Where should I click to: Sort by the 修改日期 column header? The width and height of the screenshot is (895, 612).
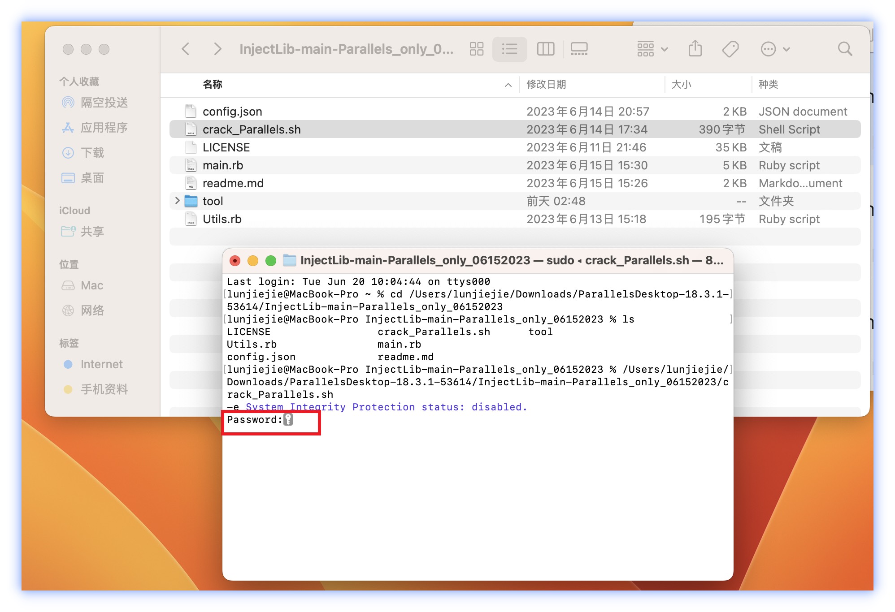(546, 84)
